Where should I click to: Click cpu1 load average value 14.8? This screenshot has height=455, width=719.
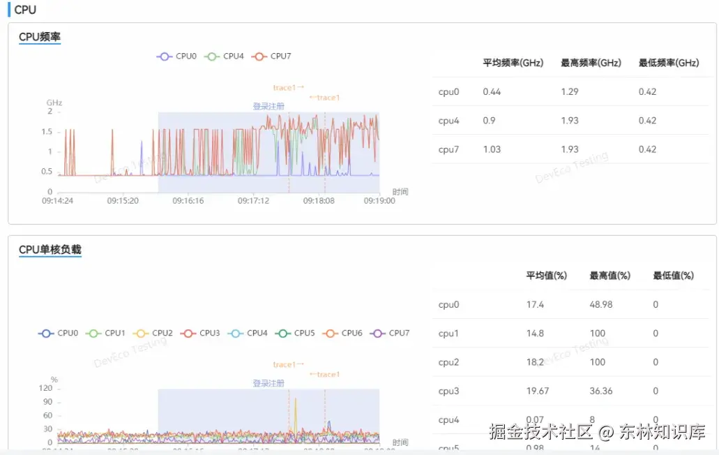(x=535, y=334)
